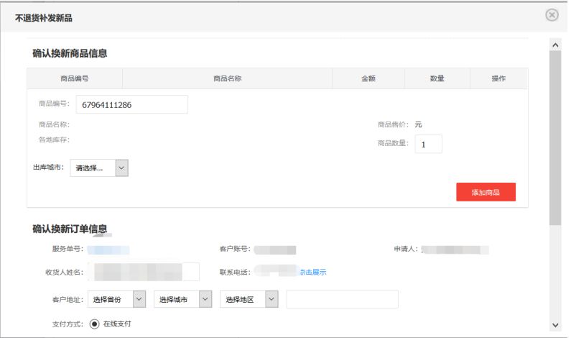Click the scrollbar up arrow
Screen dimensions: 571x338
coord(555,45)
